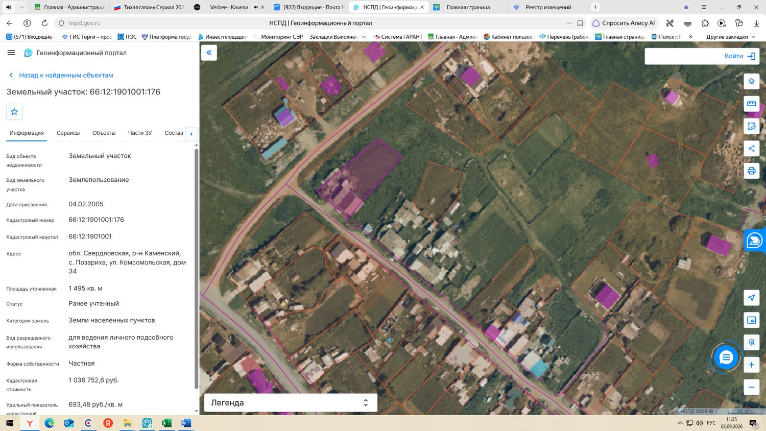The height and width of the screenshot is (431, 766).
Task: Click the cadastral number 66:12:1901001:176 value
Action: [x=97, y=220]
